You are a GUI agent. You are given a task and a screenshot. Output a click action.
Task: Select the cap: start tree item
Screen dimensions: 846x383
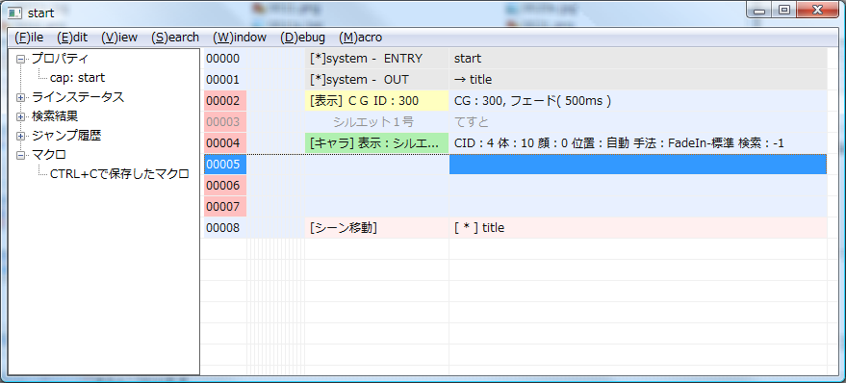coord(77,78)
